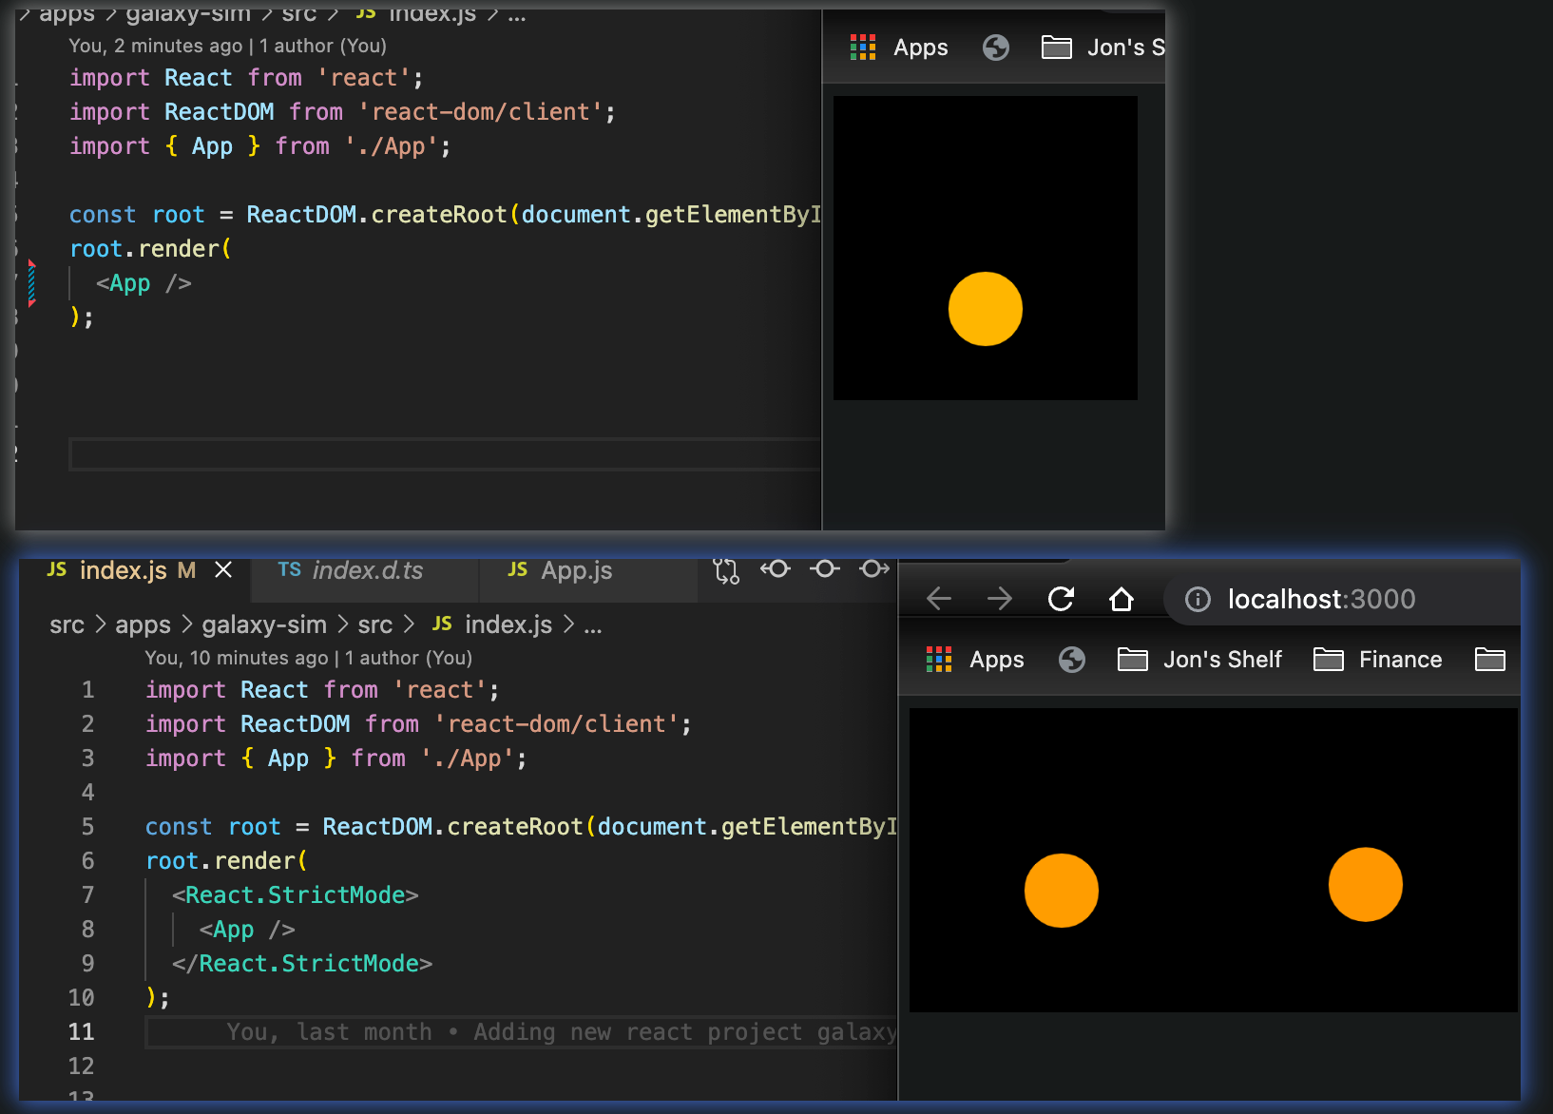Click './App' import string in upper editor
Viewport: 1553px width, 1114px height.
(391, 146)
